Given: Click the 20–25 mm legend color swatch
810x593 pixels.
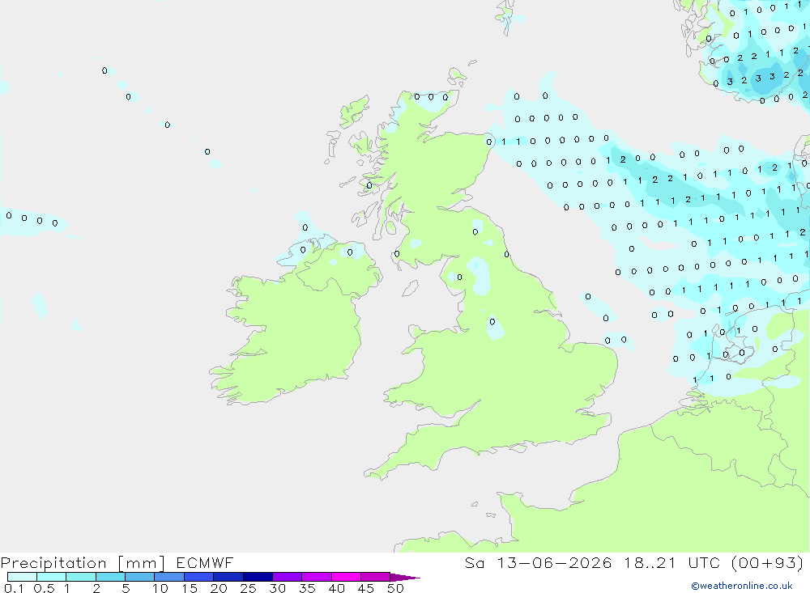Looking at the screenshot, I should pyautogui.click(x=228, y=577).
